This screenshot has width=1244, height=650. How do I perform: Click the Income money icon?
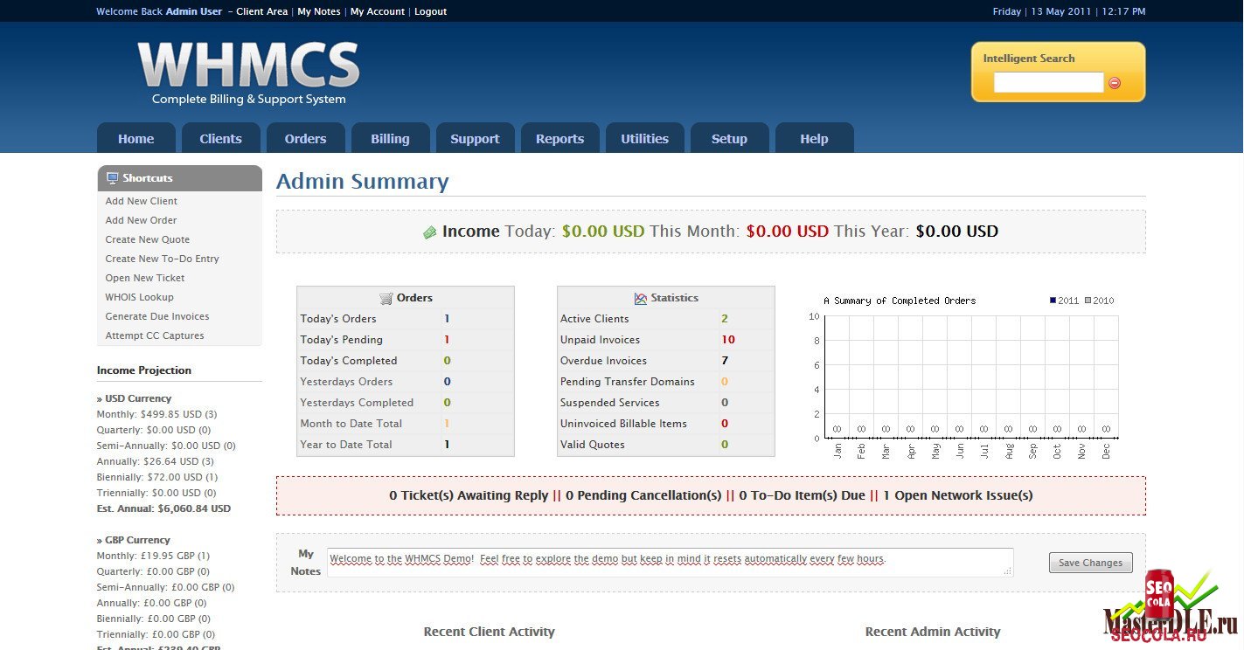(x=429, y=232)
